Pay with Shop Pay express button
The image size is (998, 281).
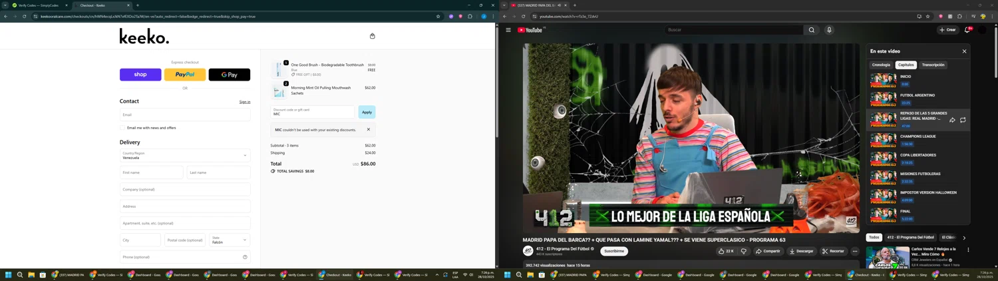140,75
